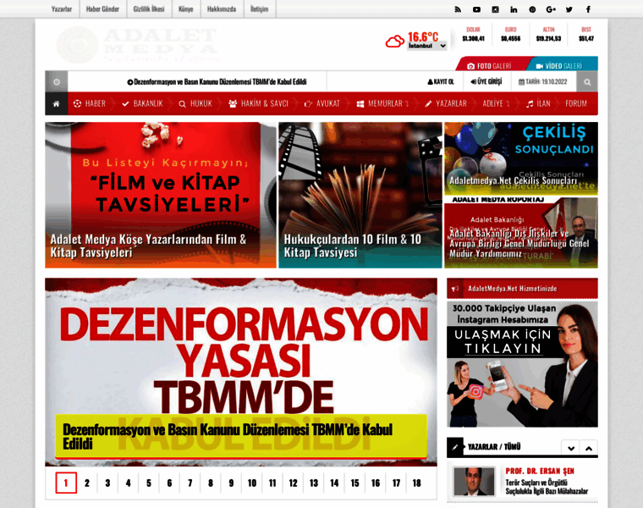Open the Instagram icon in top bar
The height and width of the screenshot is (508, 643).
click(496, 9)
